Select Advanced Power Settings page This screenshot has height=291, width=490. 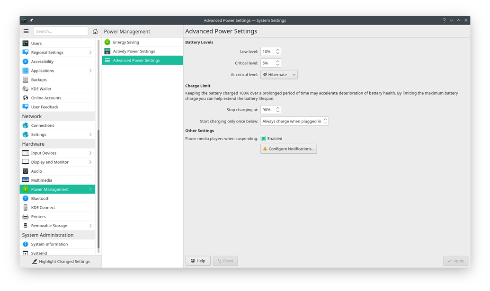click(143, 60)
